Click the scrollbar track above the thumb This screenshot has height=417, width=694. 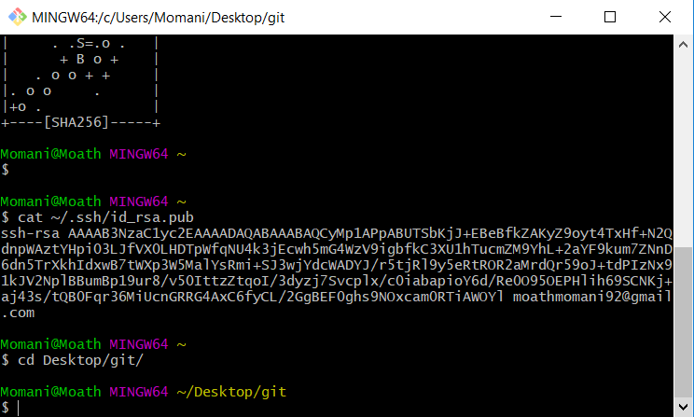[x=683, y=149]
